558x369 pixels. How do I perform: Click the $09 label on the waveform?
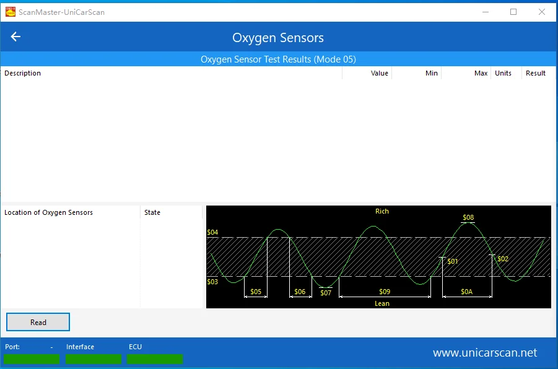click(x=385, y=292)
